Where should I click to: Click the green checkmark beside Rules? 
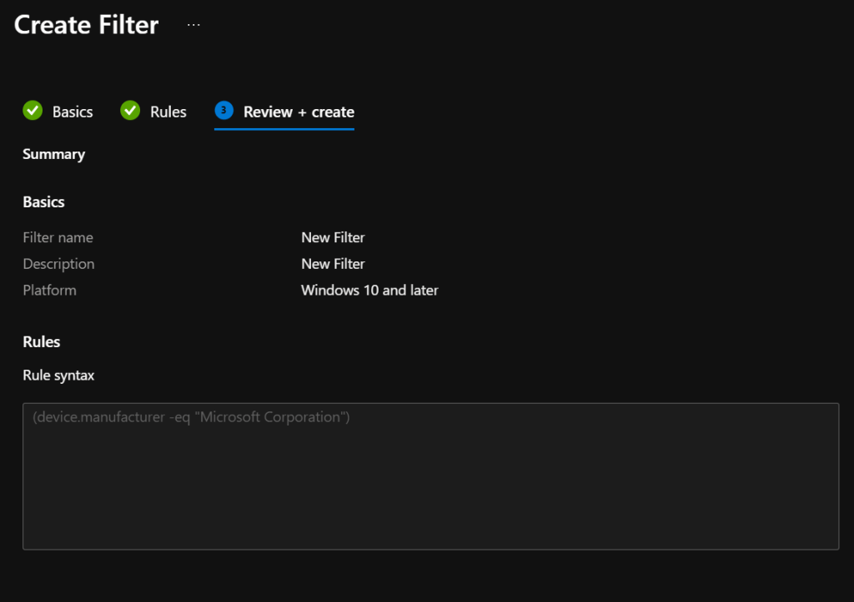coord(130,111)
